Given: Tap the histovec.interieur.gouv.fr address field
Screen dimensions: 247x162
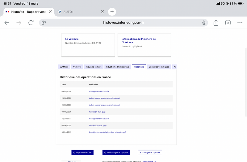Looking at the screenshot, I should (124, 23).
